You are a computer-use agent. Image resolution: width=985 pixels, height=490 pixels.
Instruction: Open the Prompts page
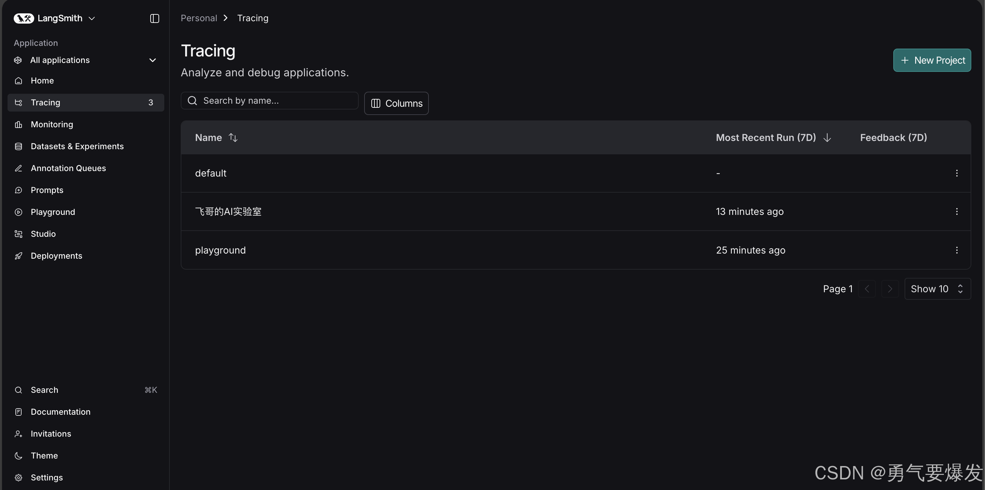[x=47, y=190]
